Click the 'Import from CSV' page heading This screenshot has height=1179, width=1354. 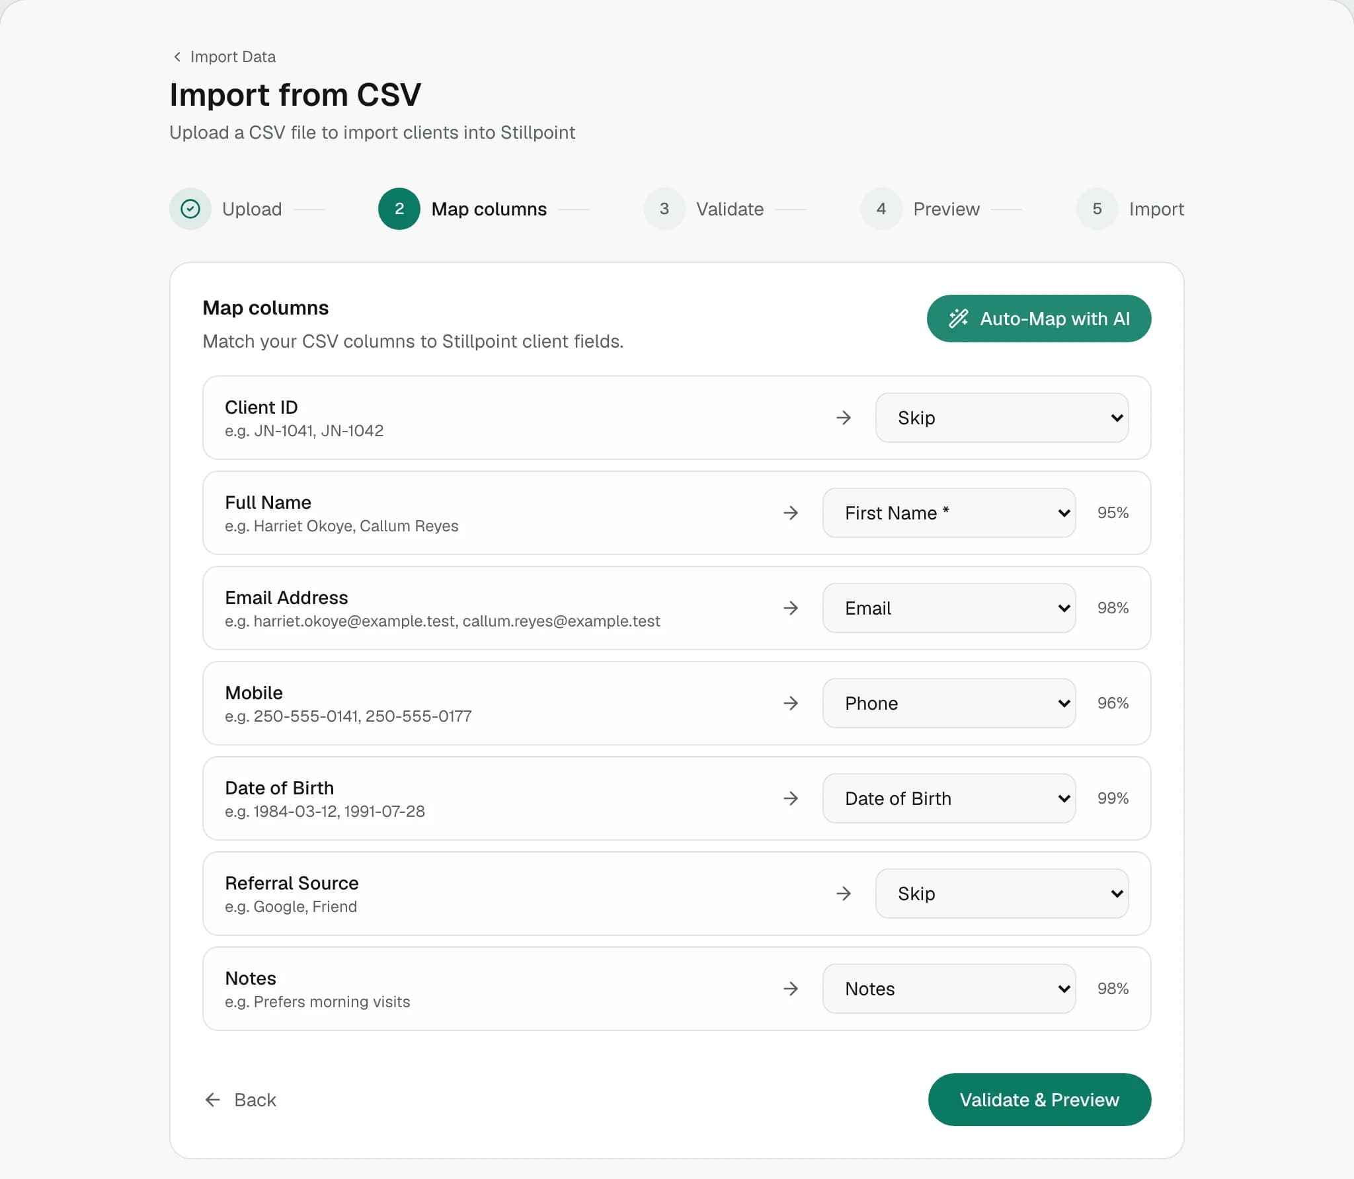point(295,95)
